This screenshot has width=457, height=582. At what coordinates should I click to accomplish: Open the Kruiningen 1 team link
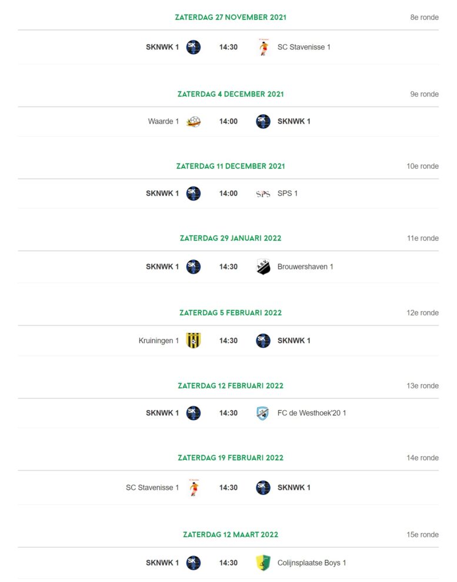(159, 341)
